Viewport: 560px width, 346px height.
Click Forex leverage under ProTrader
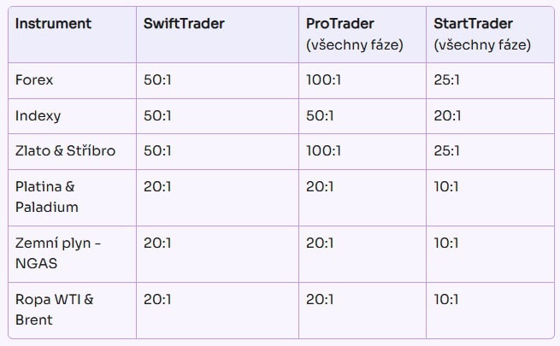click(x=323, y=80)
